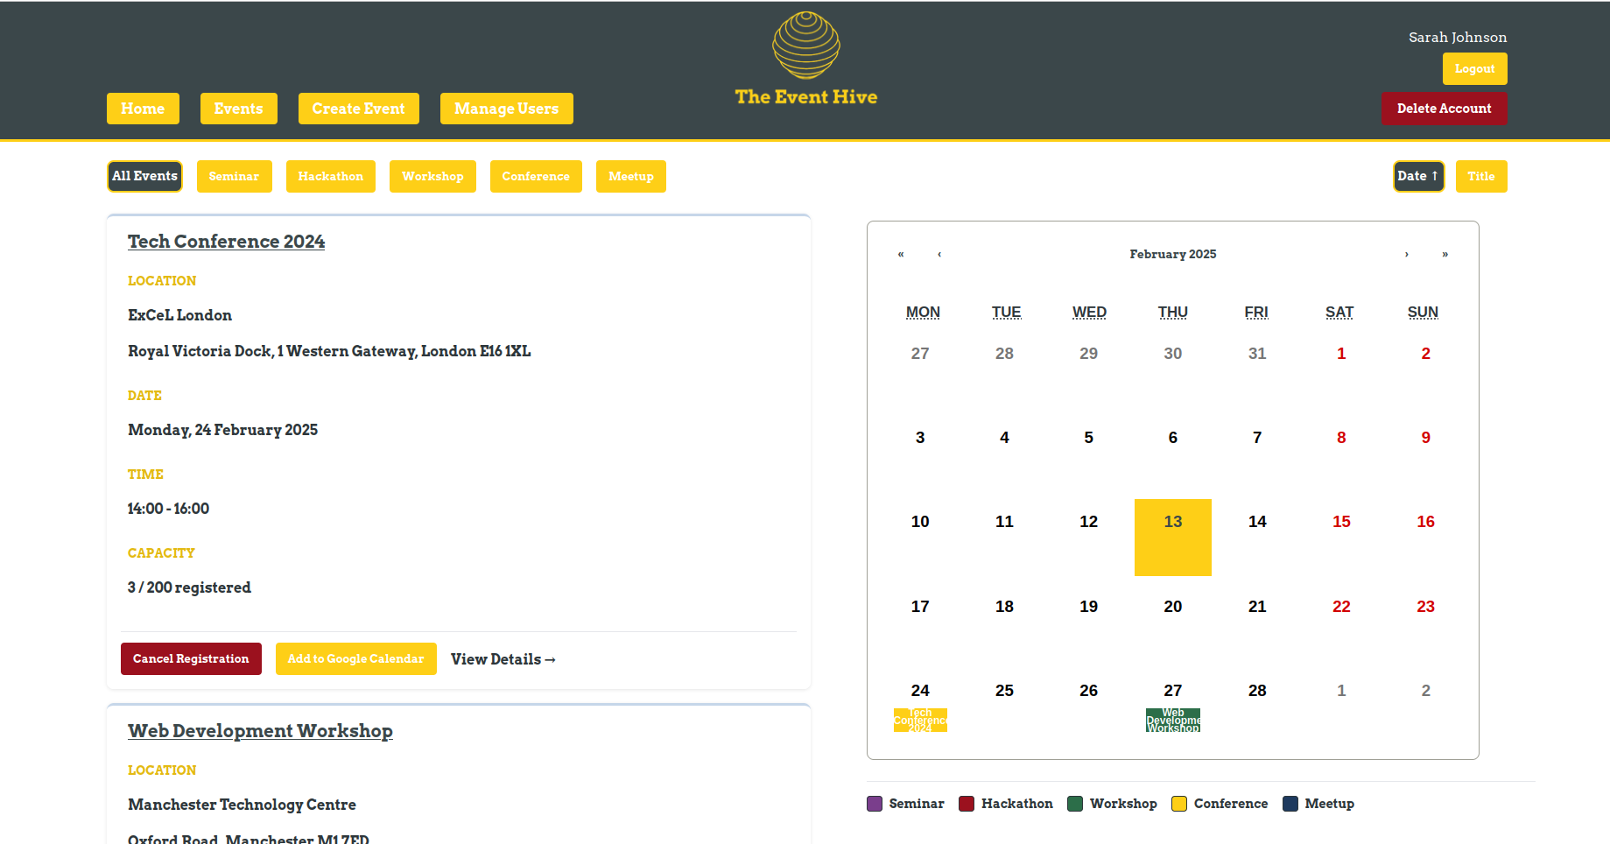Click '14:00 - 16:00' time text
1610x844 pixels.
pos(168,509)
